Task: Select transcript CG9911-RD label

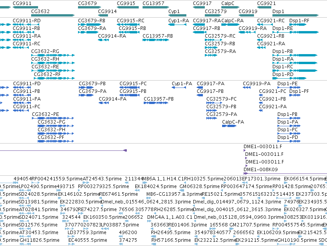Action: [27, 21]
